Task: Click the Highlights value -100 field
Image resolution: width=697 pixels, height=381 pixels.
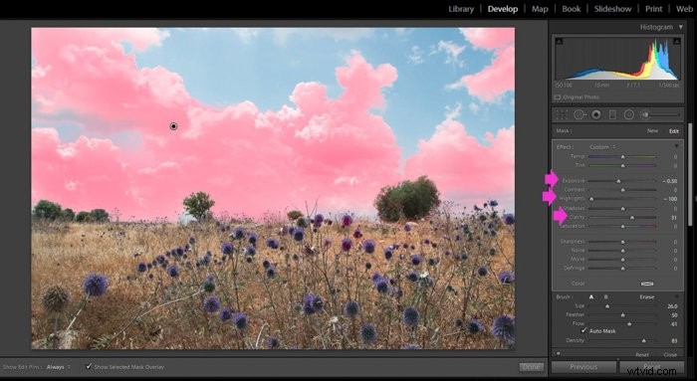Action: click(671, 199)
